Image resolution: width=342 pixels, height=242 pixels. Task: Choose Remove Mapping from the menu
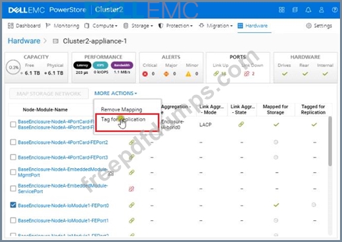click(121, 109)
